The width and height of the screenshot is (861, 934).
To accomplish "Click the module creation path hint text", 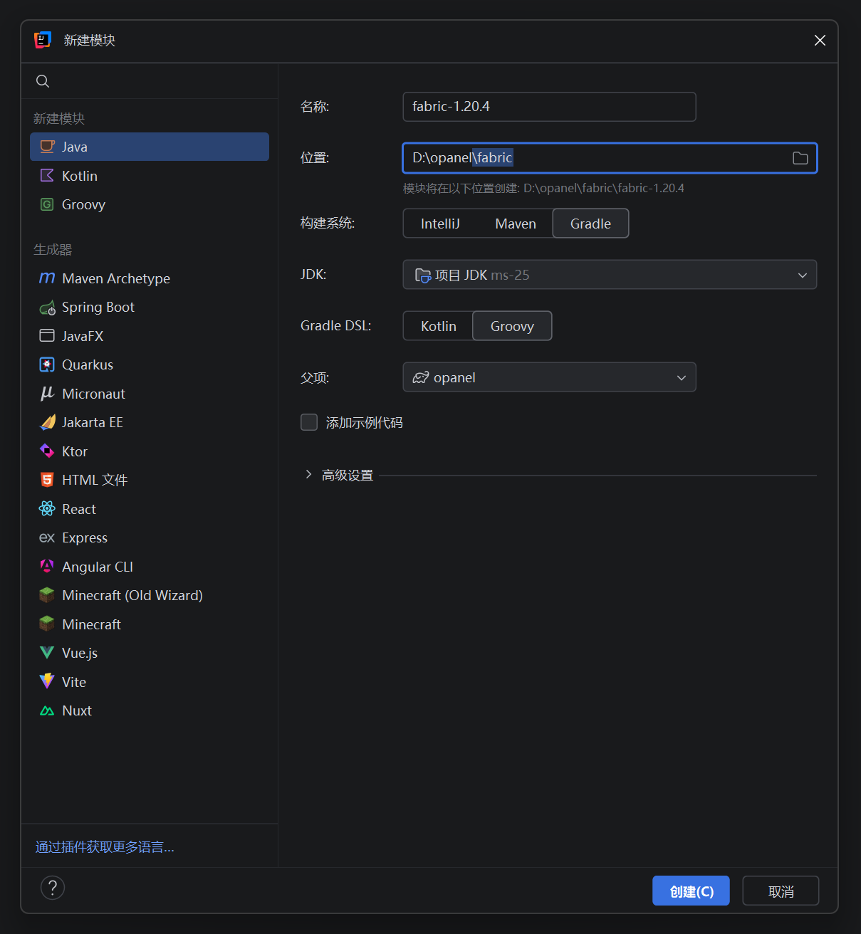I will tap(543, 188).
